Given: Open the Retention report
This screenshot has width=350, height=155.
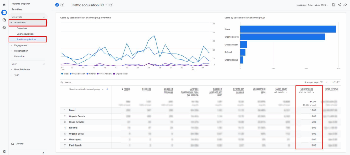Looking at the screenshot, I should point(19,56).
